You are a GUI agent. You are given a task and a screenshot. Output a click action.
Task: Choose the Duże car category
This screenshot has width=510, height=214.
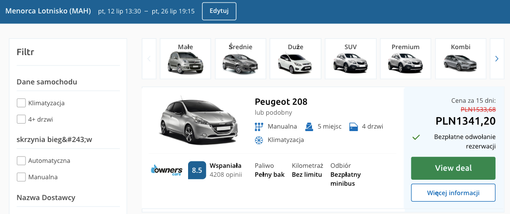coord(296,59)
